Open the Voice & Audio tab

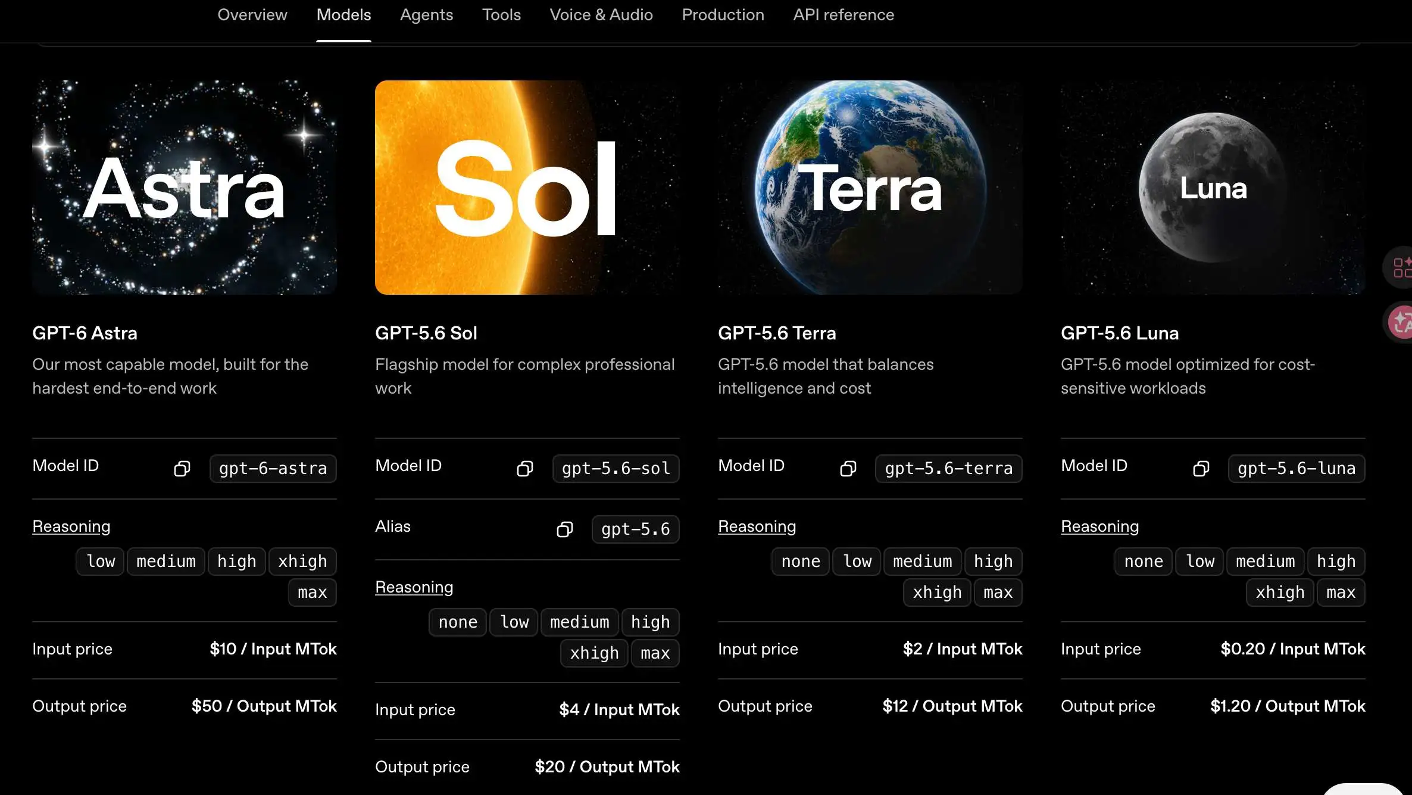[x=601, y=15]
